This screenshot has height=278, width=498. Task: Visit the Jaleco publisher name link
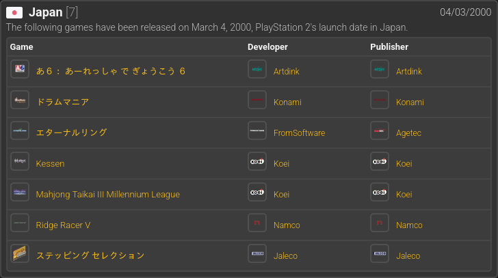click(408, 256)
